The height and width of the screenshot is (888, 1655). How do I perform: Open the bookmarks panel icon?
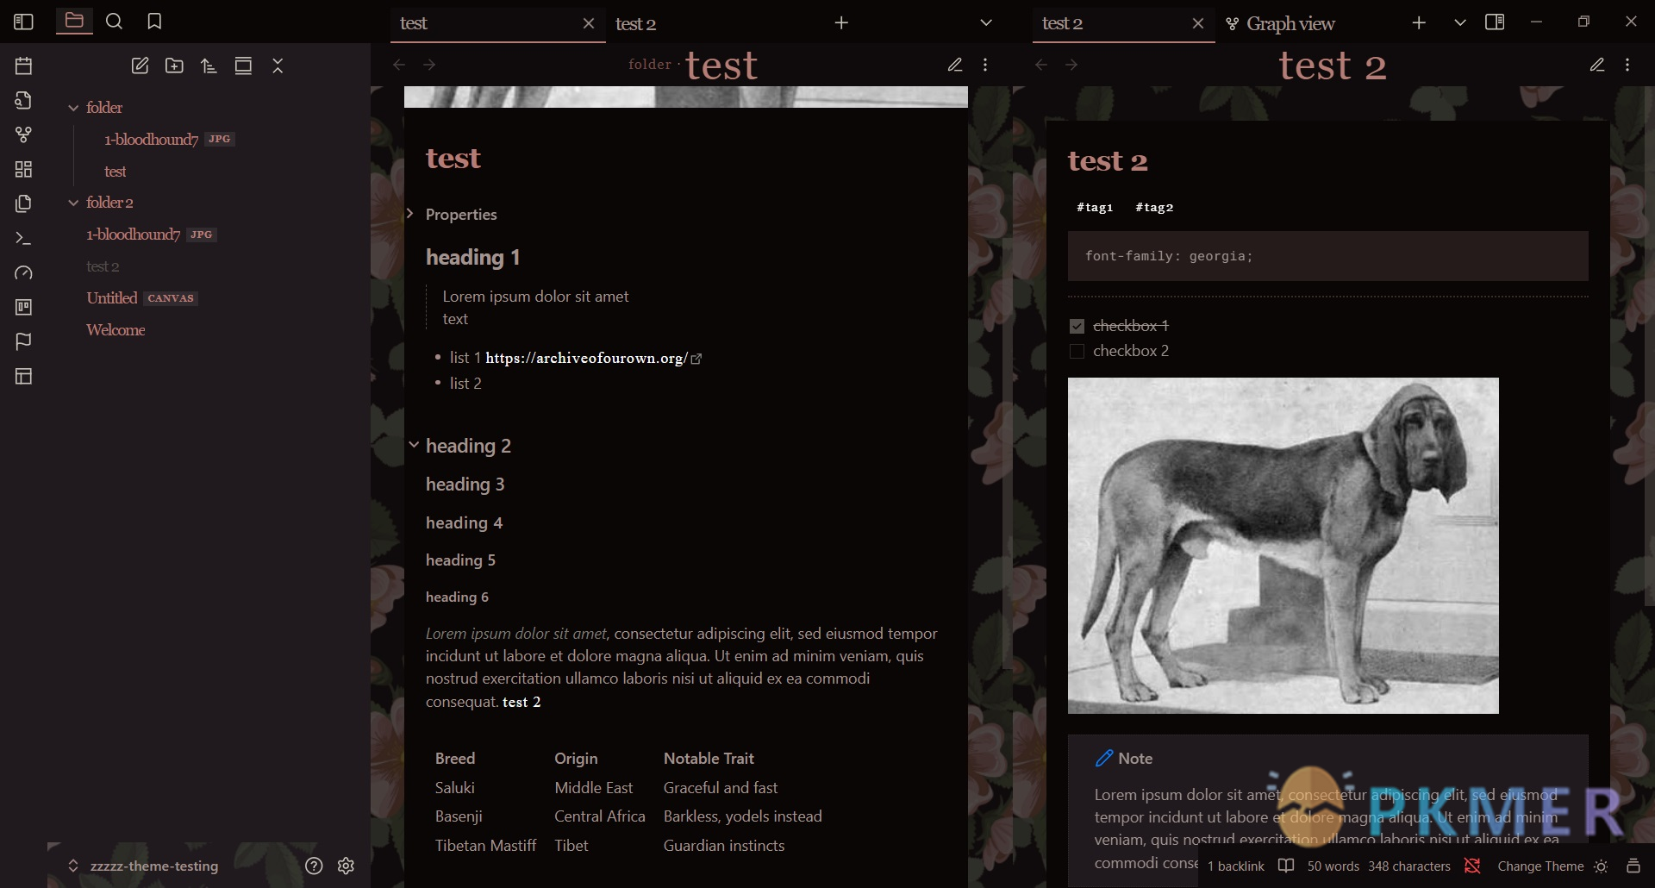[154, 22]
